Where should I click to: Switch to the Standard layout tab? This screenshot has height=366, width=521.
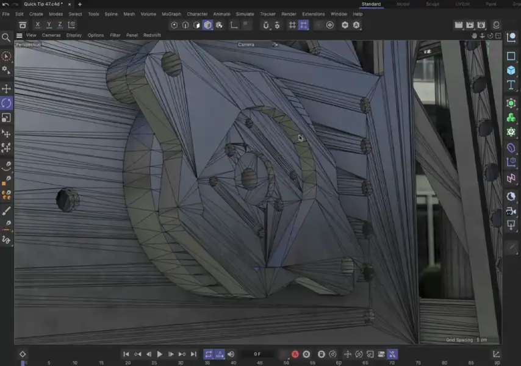(372, 3)
